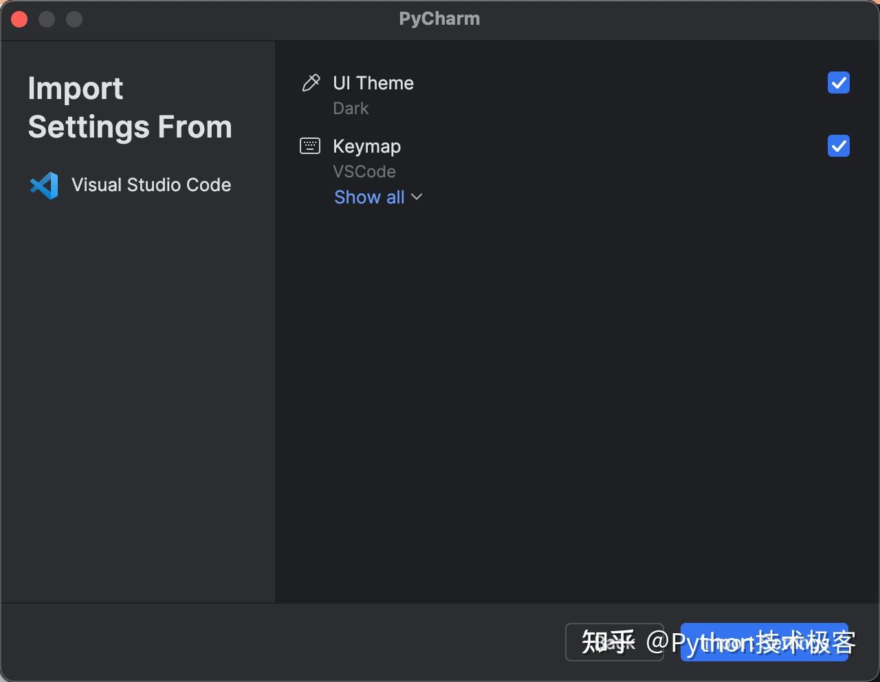The width and height of the screenshot is (880, 682).
Task: Click the VSCode branding icon on the left panel
Action: 43,185
